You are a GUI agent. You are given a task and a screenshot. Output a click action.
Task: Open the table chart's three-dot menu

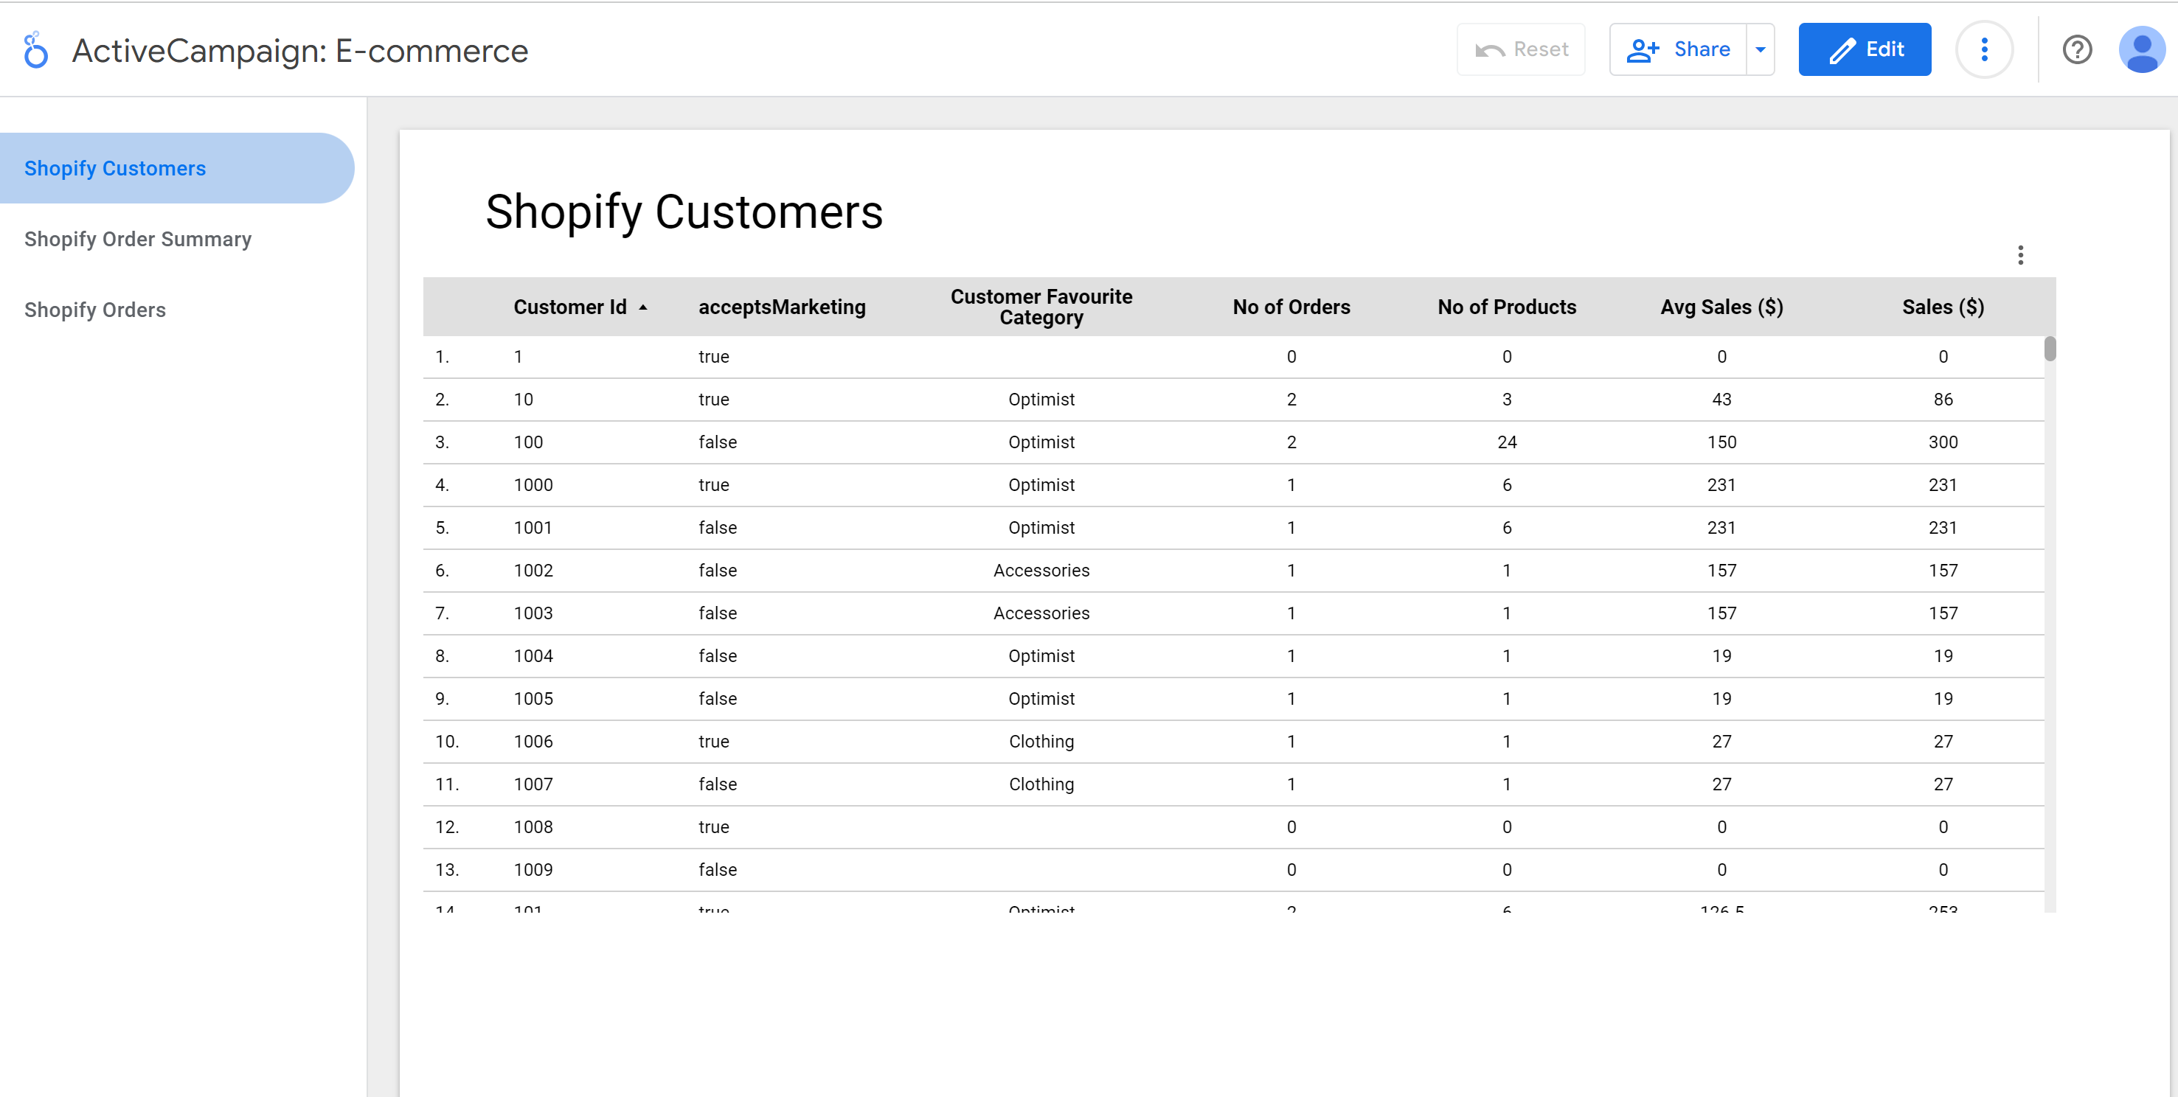click(x=2020, y=255)
